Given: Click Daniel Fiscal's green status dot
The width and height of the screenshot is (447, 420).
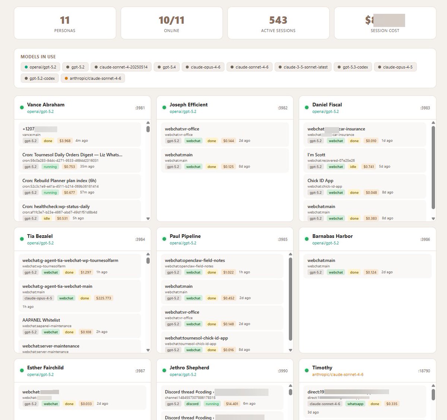Looking at the screenshot, I should (x=307, y=108).
